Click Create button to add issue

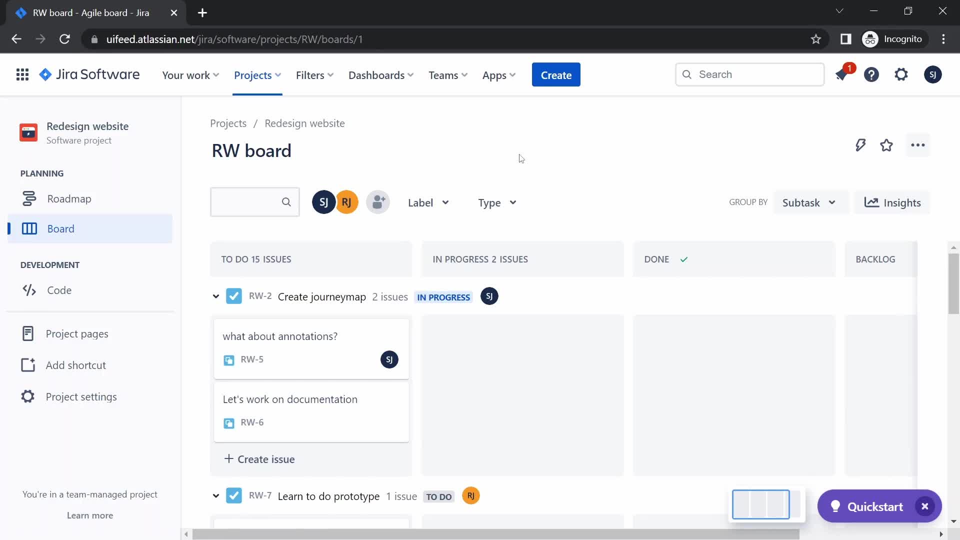[556, 74]
